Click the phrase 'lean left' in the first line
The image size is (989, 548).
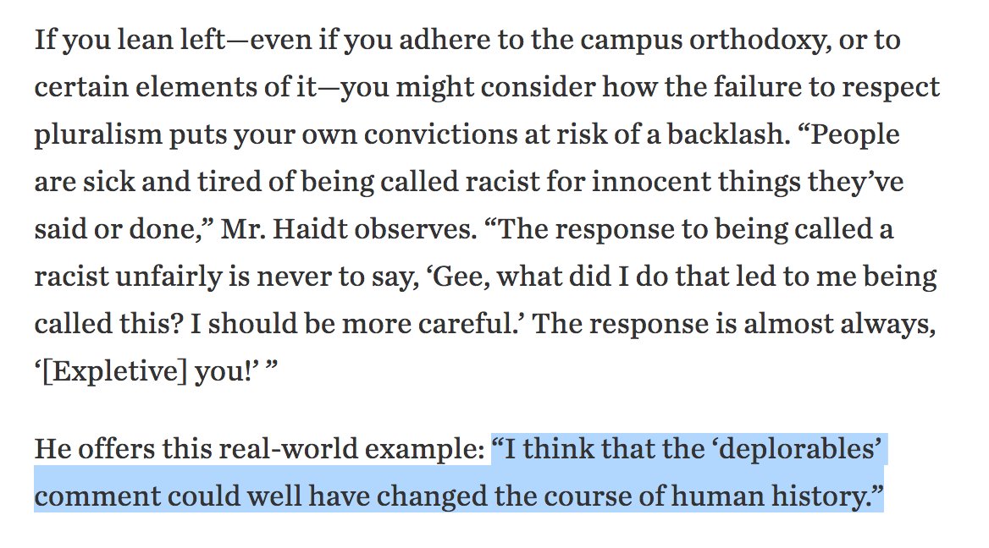[132, 41]
